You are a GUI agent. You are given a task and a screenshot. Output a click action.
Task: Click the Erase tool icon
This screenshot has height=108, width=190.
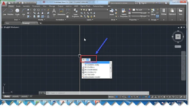point(48,10)
